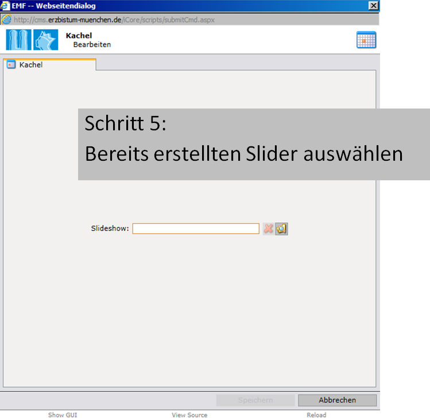
Task: Focus the Slideshow text field
Action: (x=196, y=229)
